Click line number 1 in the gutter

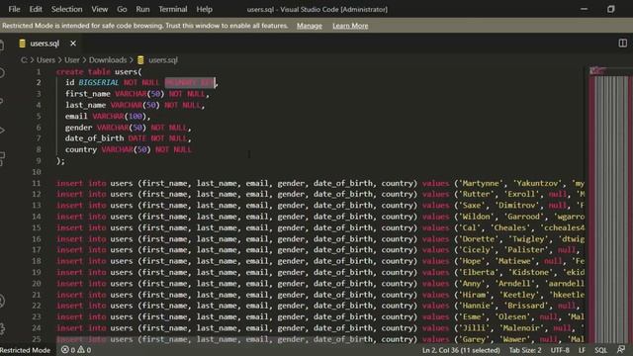[39, 71]
